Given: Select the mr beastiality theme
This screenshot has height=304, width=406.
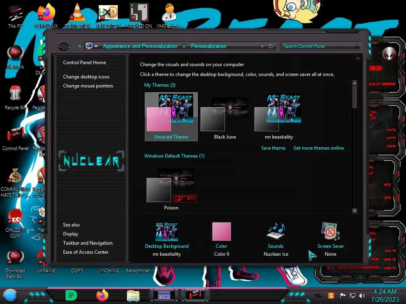Looking at the screenshot, I should point(279,117).
